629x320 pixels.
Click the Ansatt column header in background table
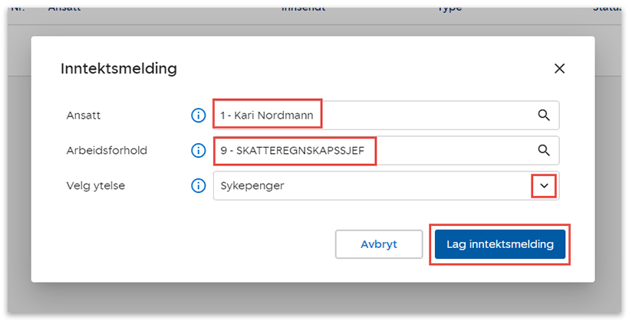tap(64, 8)
